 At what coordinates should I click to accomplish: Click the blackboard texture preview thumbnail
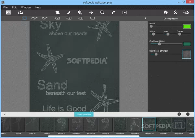point(187,54)
